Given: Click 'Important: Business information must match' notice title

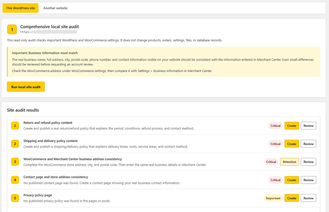Looking at the screenshot, I should [x=45, y=53].
